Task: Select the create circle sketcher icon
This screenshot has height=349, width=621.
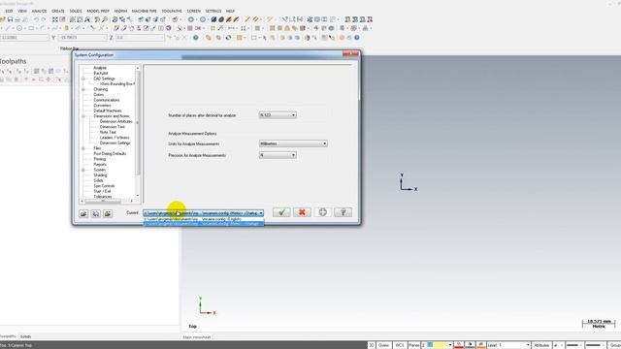Action: (x=19, y=28)
